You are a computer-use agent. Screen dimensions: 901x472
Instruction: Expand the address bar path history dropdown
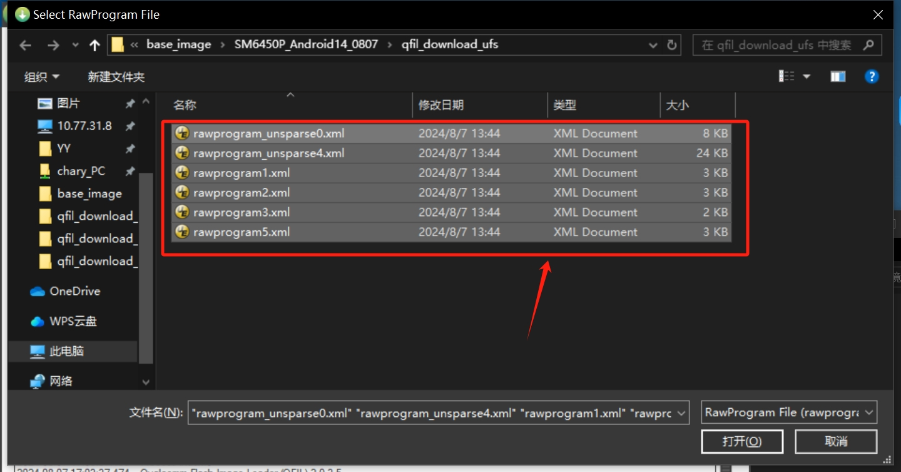(653, 45)
